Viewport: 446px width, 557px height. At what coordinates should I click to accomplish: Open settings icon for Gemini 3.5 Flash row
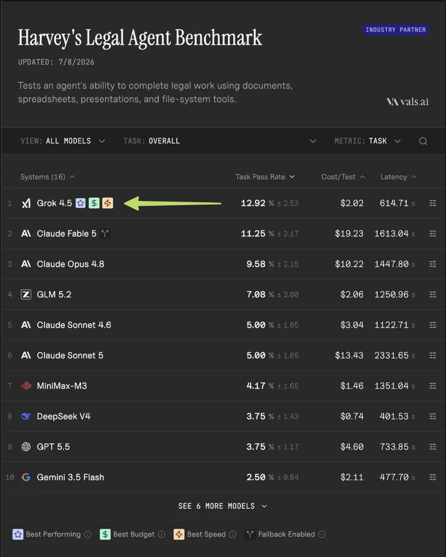pos(433,477)
